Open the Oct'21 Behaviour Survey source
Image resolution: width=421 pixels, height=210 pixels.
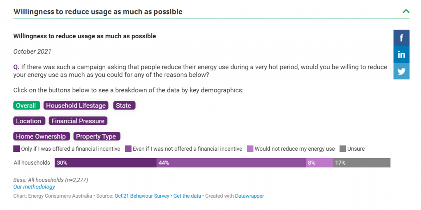point(142,196)
